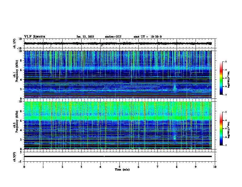
Task: Click the "-10" tick on the ch.1(V) axis
Action: coord(20,48)
